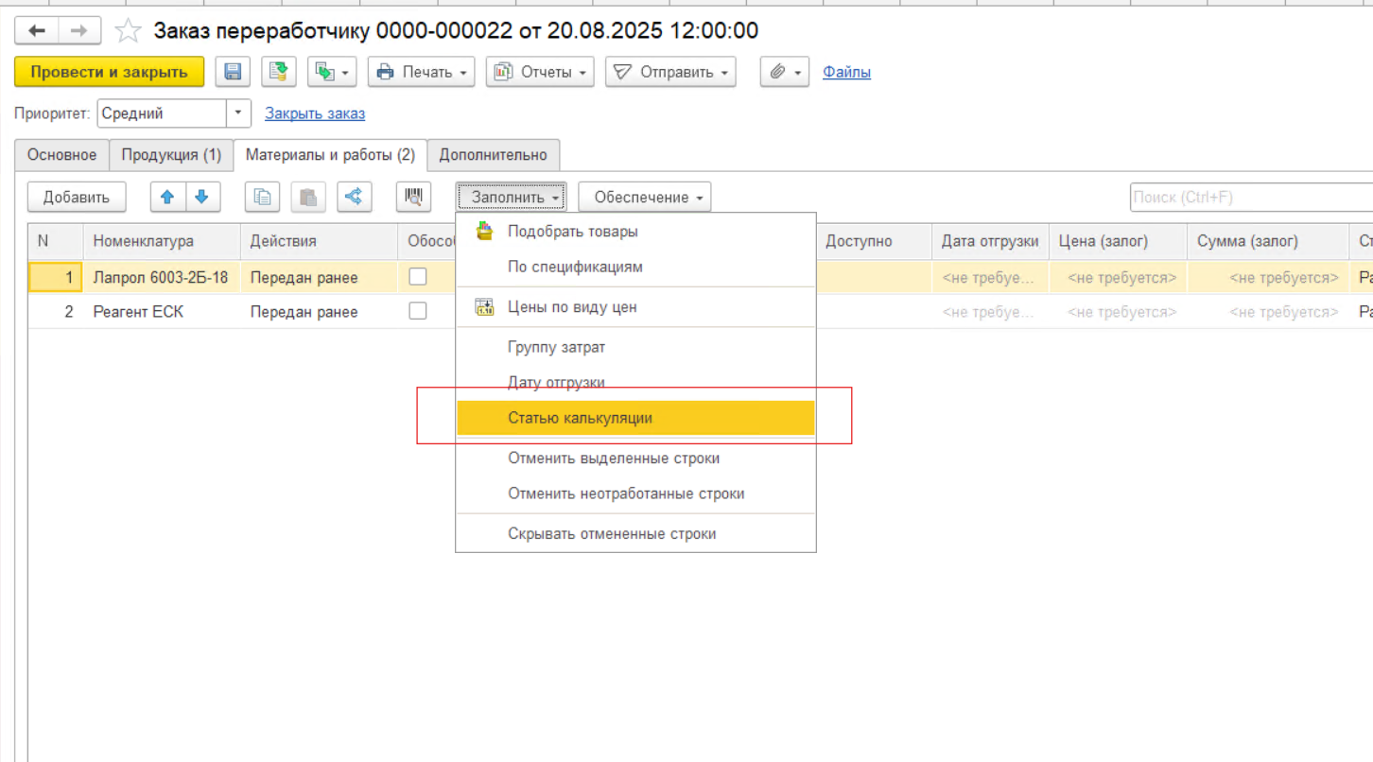
Task: Go back with left arrow button
Action: pyautogui.click(x=37, y=31)
